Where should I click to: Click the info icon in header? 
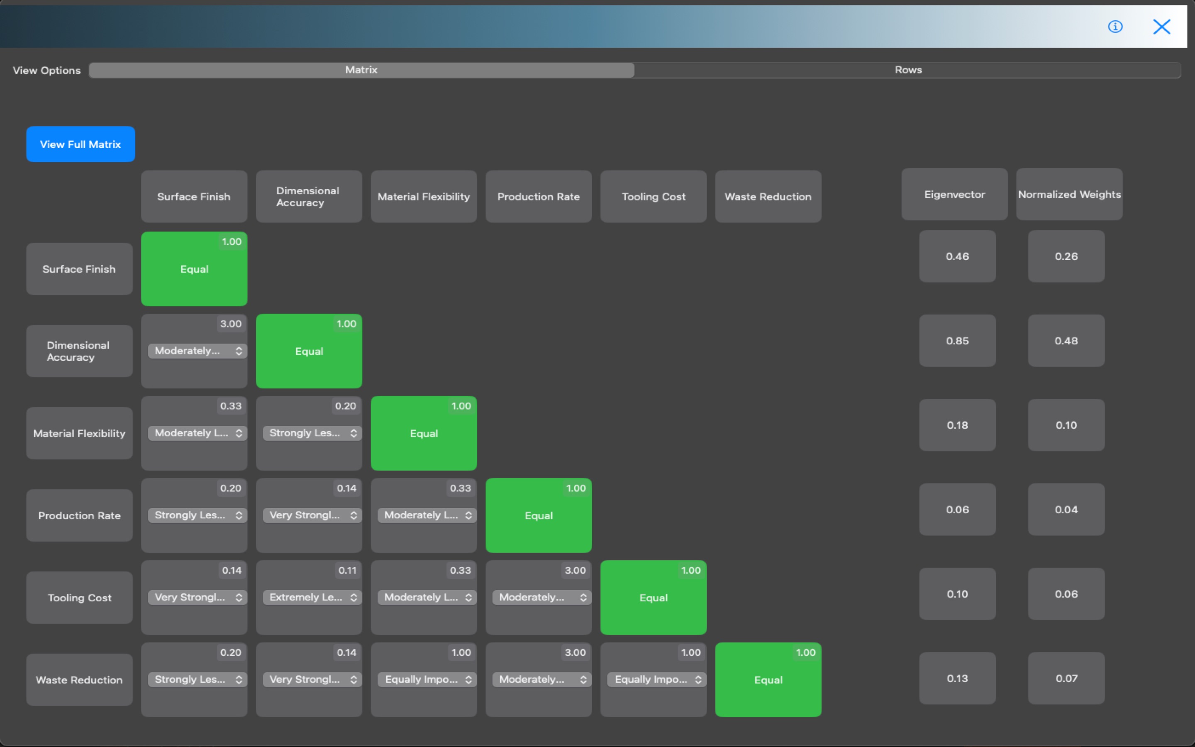tap(1115, 27)
